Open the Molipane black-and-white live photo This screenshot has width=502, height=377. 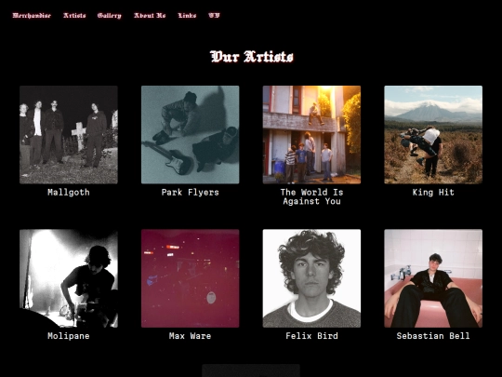click(x=69, y=278)
